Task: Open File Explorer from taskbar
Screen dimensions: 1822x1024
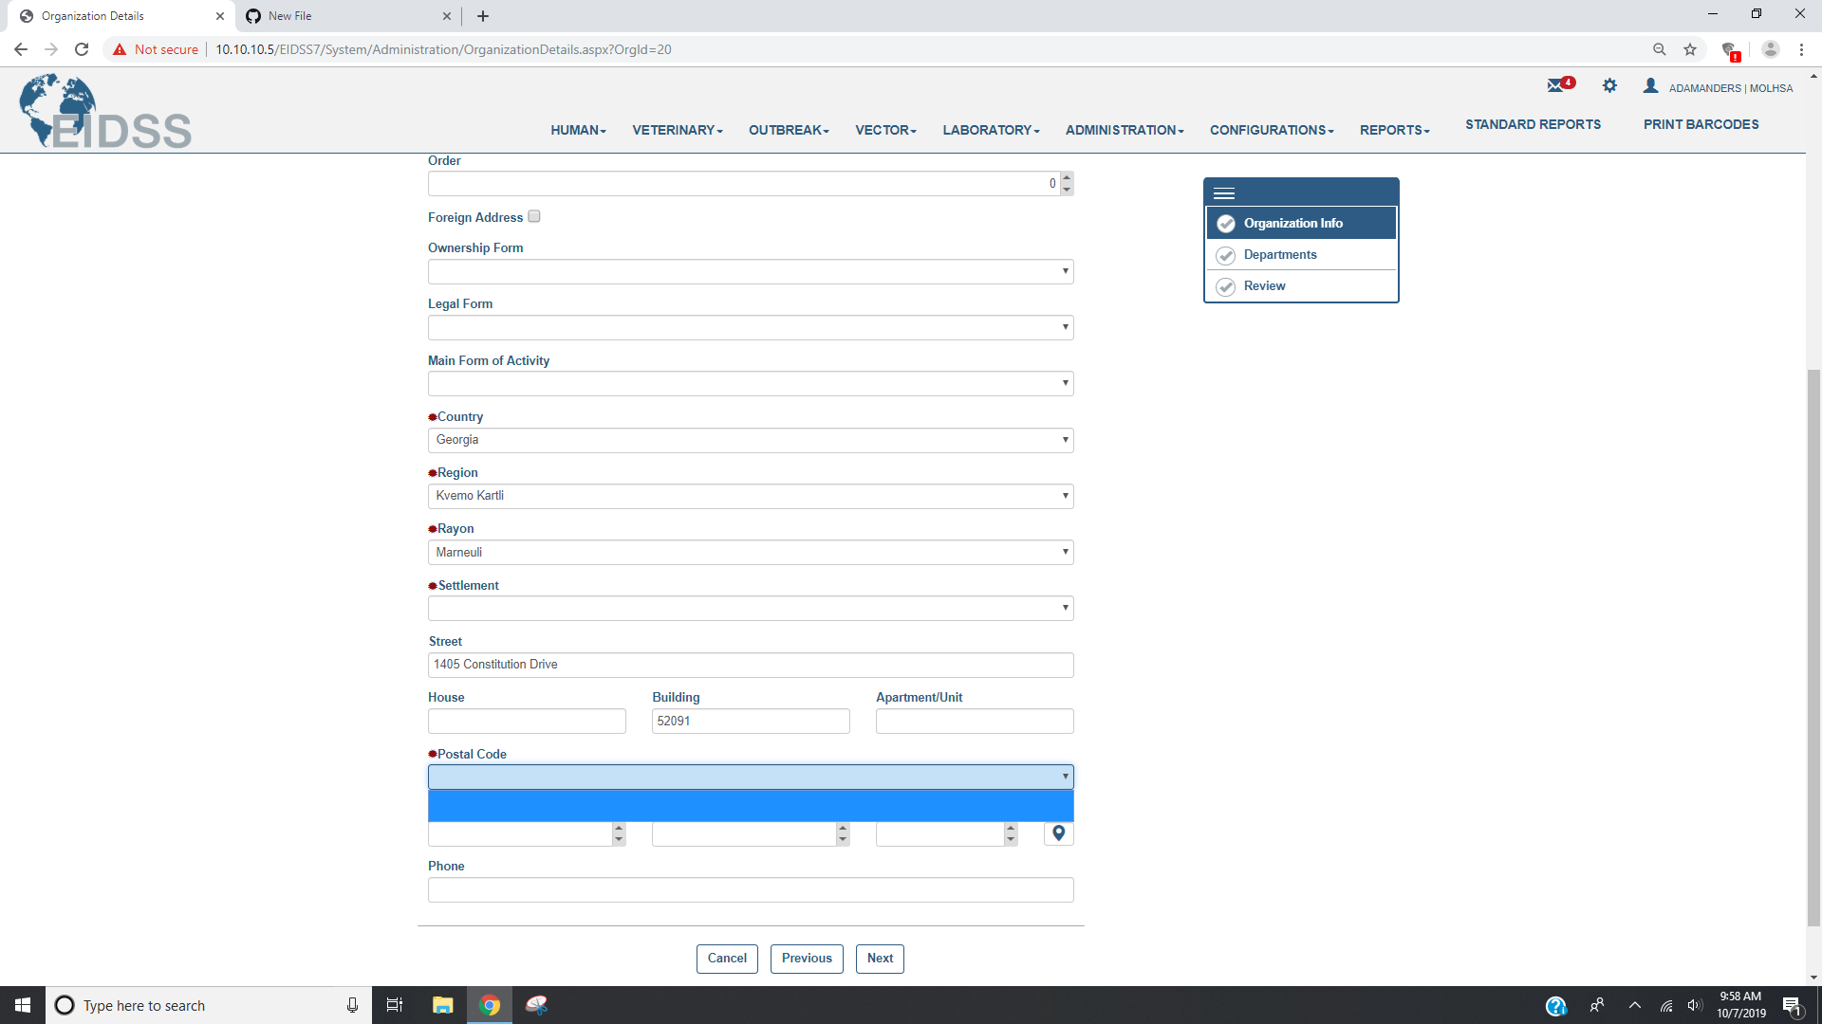Action: [442, 1005]
